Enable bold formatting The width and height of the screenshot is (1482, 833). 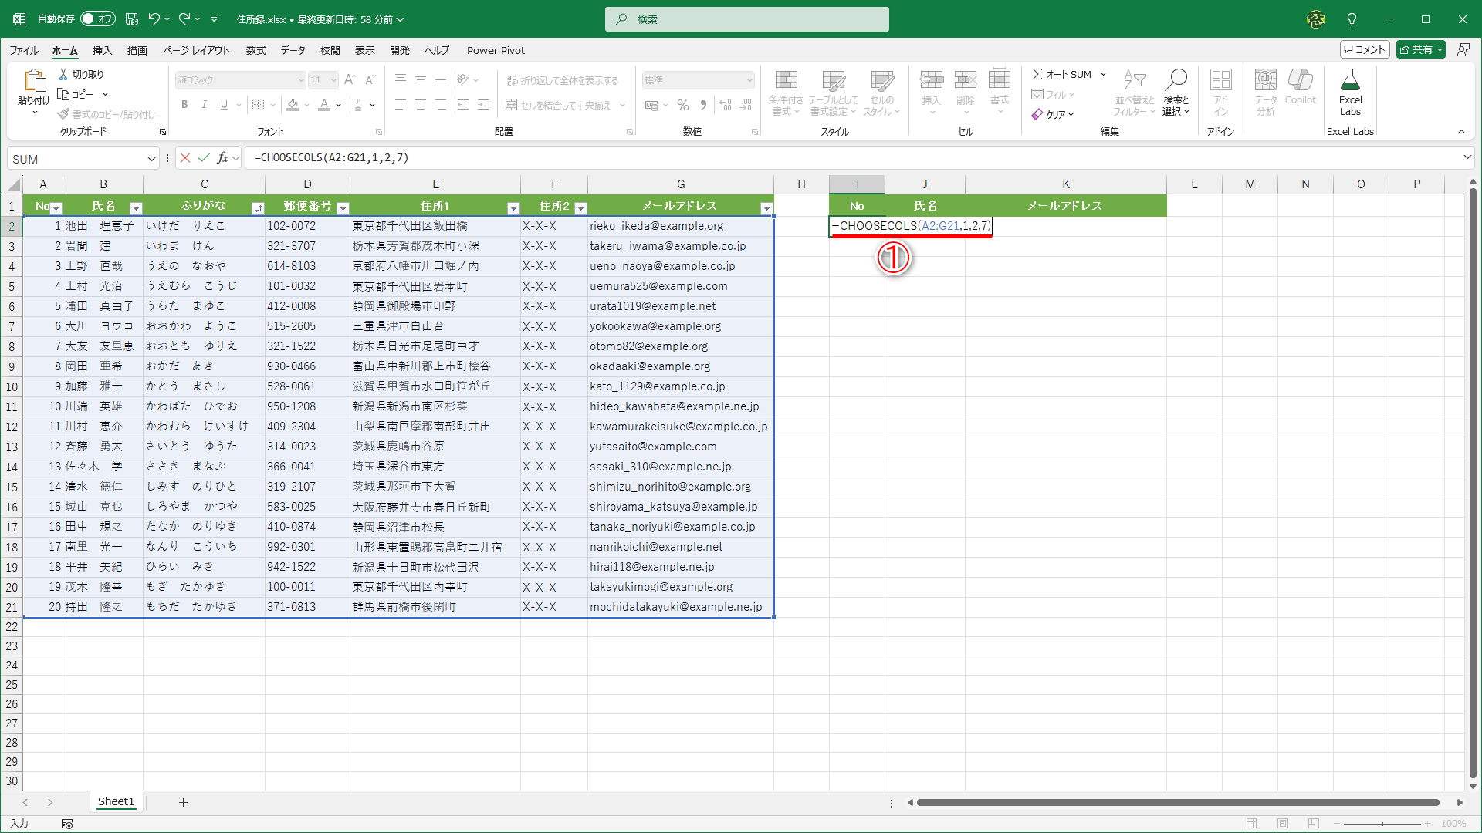184,105
